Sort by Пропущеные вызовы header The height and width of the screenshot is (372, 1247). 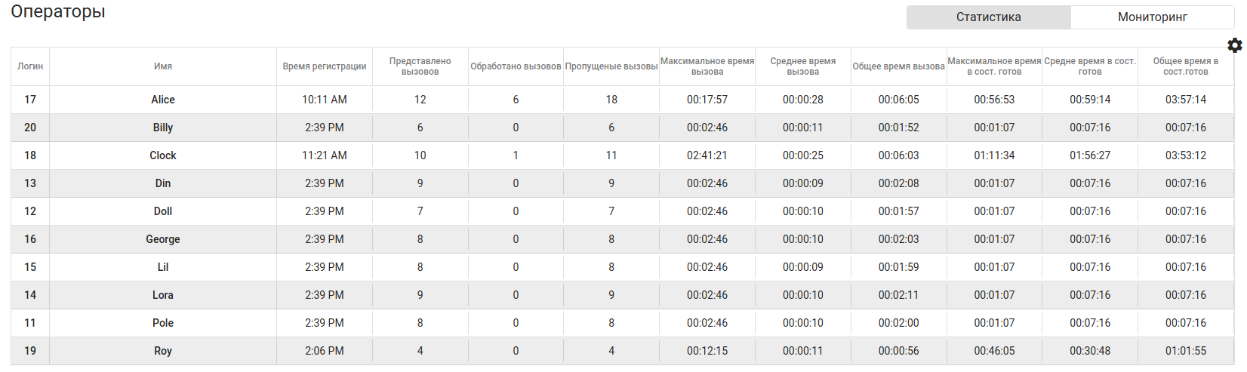point(611,66)
